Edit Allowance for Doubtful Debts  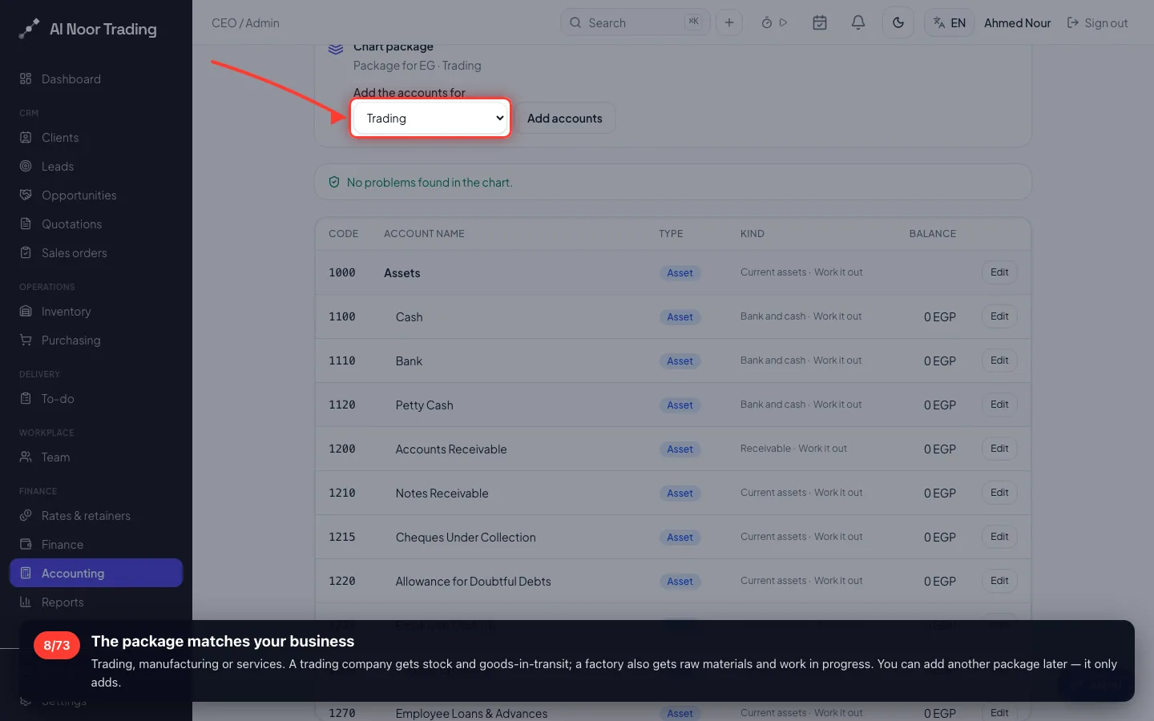(x=999, y=581)
